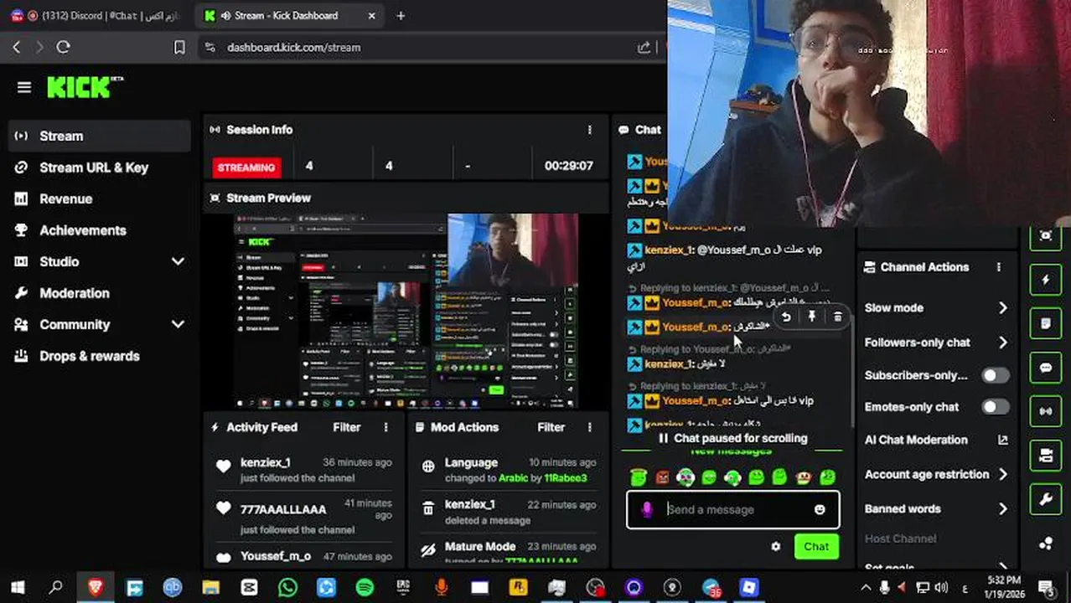Open the emoji picker in message box
The height and width of the screenshot is (603, 1071).
click(820, 509)
